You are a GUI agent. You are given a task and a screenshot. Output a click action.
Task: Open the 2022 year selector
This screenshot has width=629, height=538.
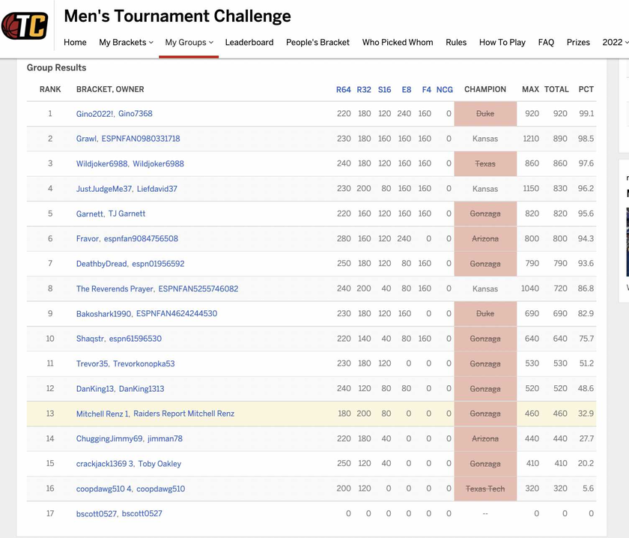coord(615,42)
